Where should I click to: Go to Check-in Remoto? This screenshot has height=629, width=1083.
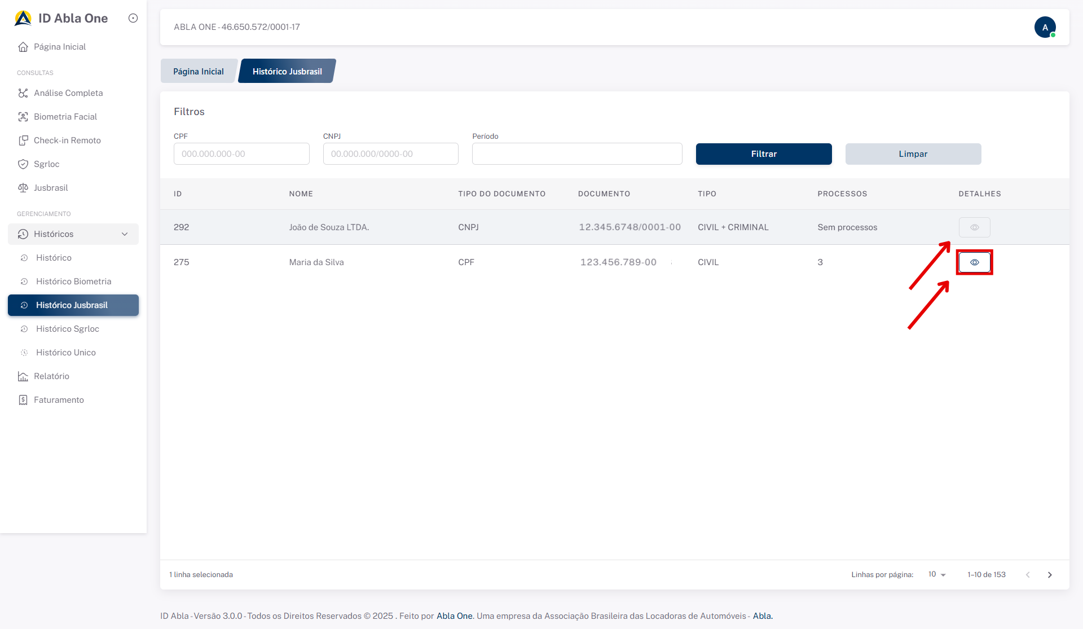click(x=67, y=140)
